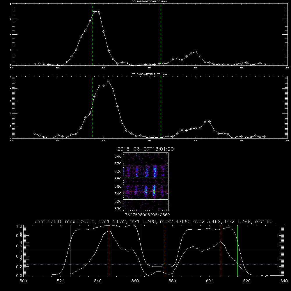
Task: Click the 560 y-axis label beside spectral image
Action: coord(118,186)
